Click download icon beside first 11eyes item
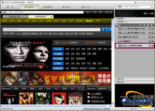 150,29
